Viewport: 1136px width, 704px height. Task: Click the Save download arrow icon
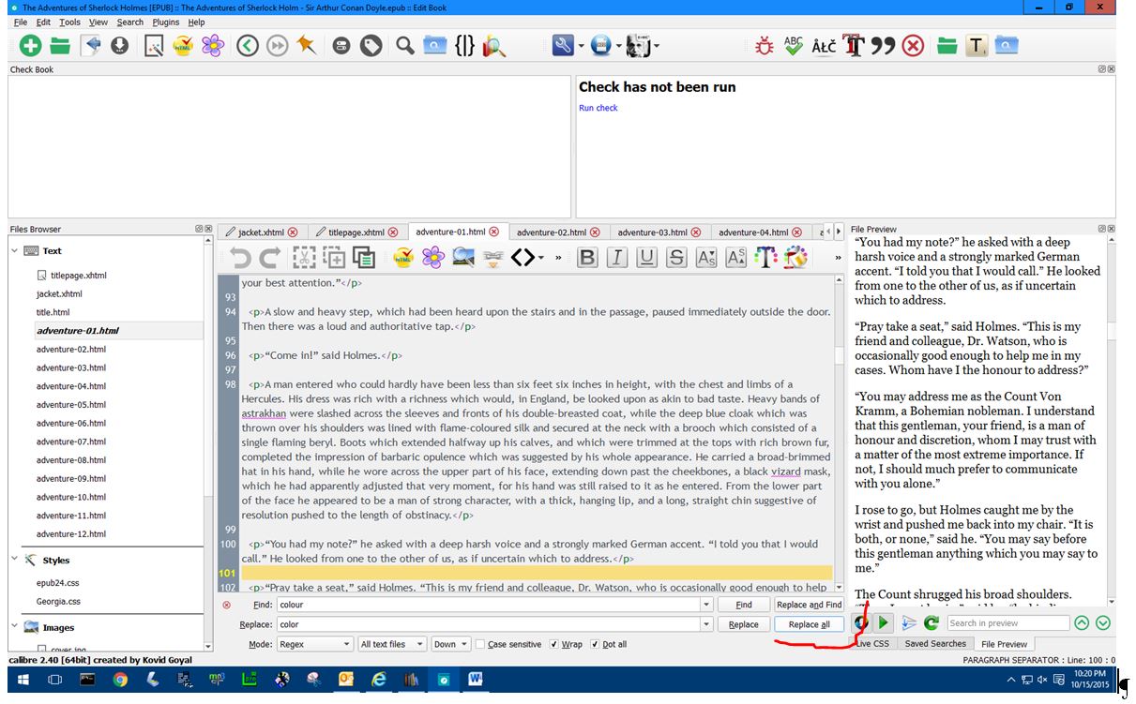(x=120, y=45)
